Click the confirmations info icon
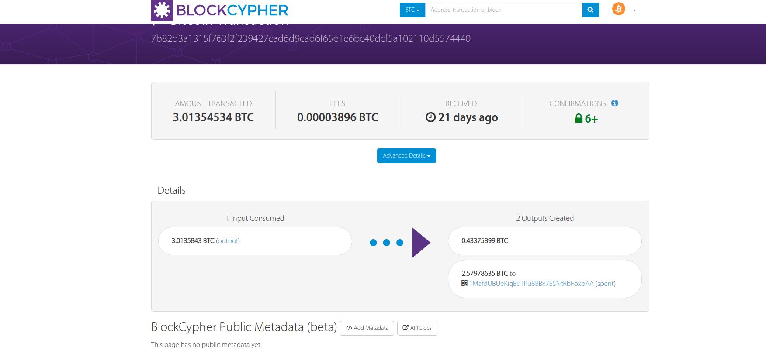Screen dimensions: 766x350 point(615,103)
